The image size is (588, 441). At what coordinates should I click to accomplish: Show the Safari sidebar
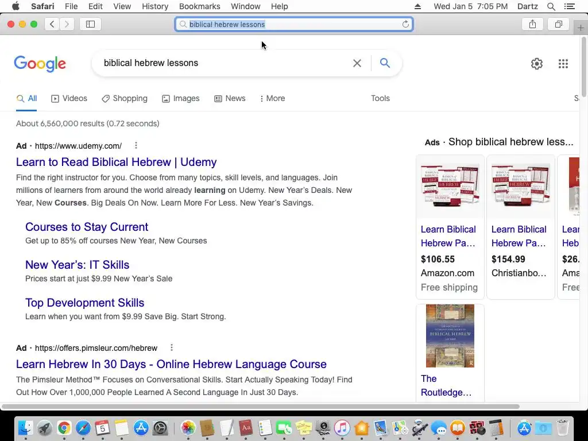click(90, 24)
